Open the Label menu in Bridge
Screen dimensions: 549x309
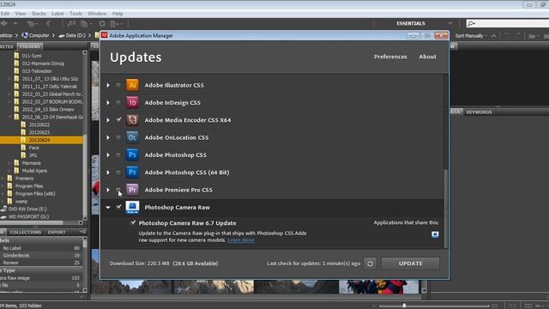pos(57,14)
